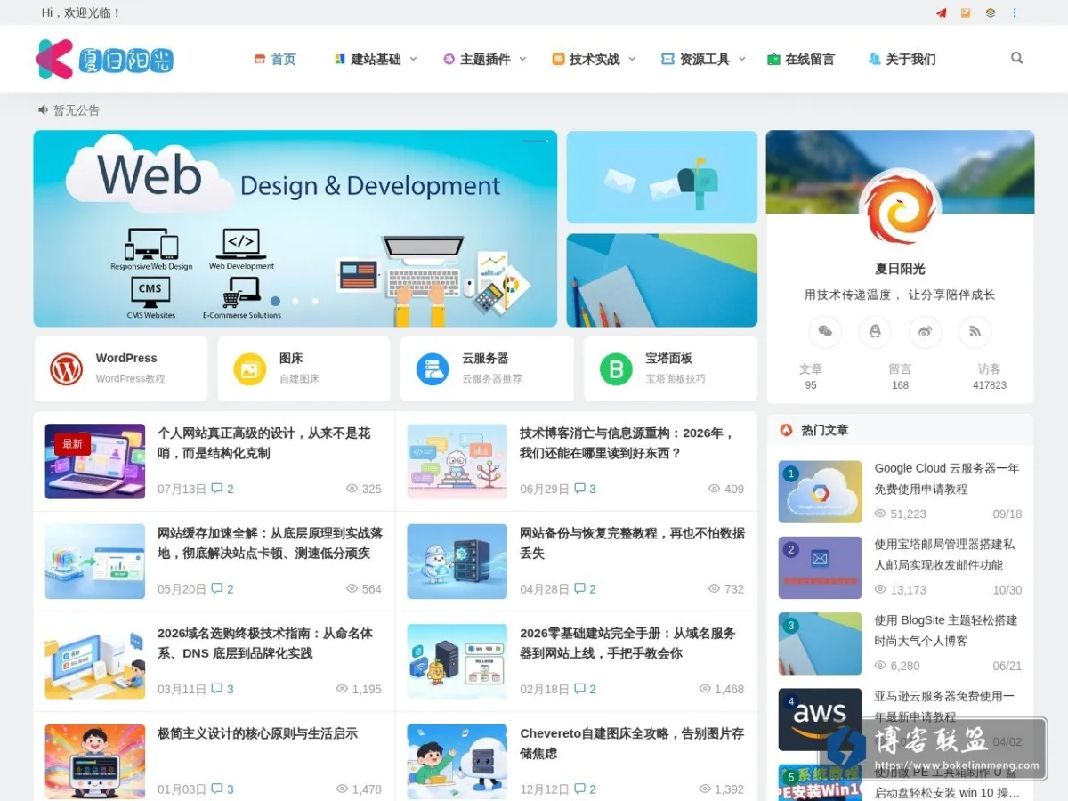
Task: Click the phoenix avatar in profile card
Action: (900, 209)
